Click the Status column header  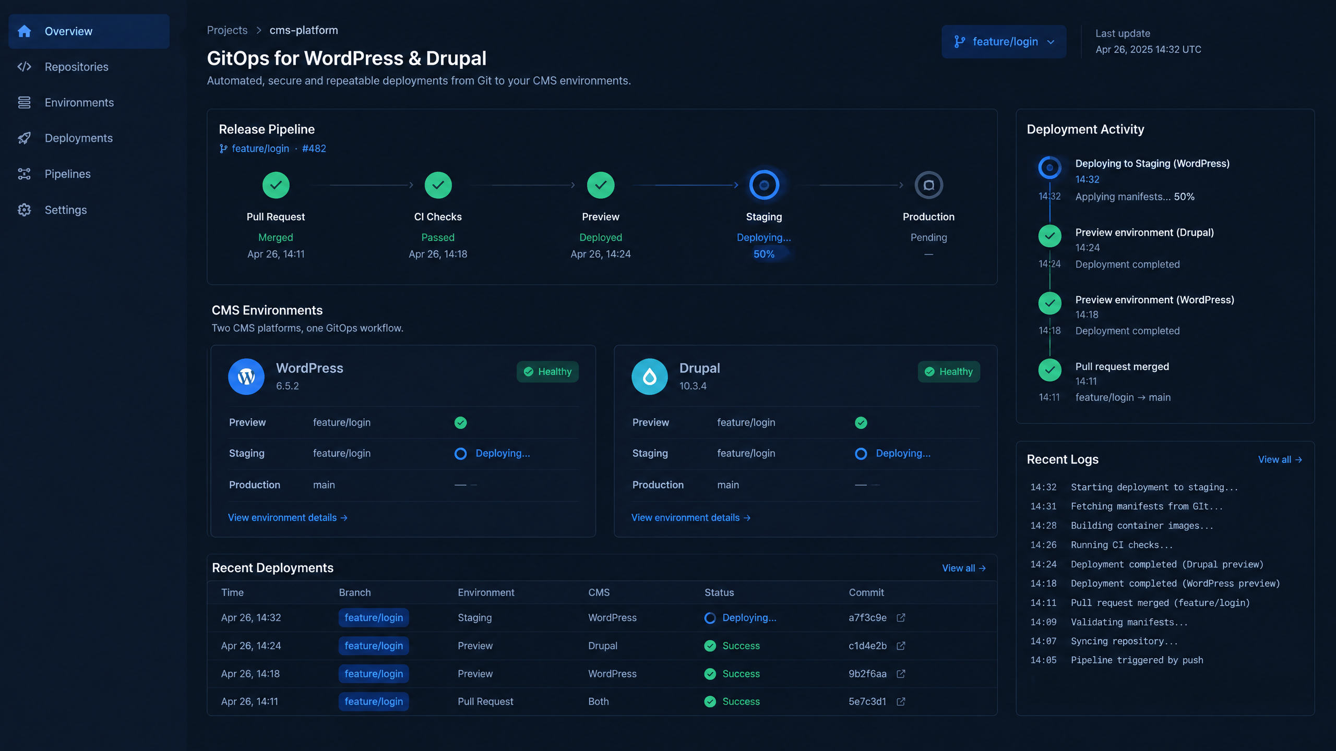[x=719, y=592]
